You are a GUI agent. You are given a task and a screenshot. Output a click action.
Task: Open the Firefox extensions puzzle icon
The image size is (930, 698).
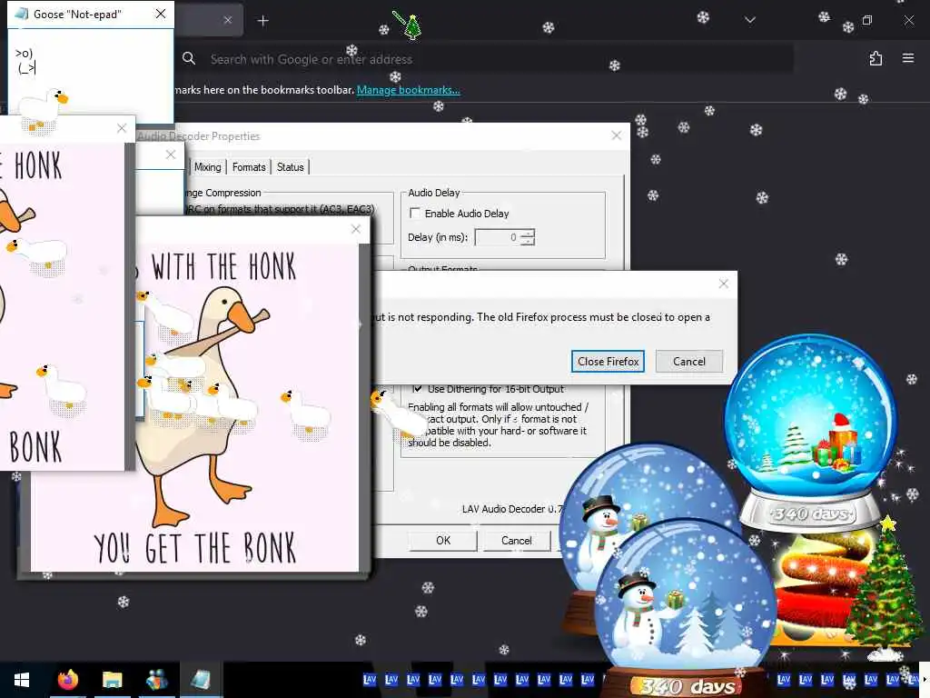[876, 58]
